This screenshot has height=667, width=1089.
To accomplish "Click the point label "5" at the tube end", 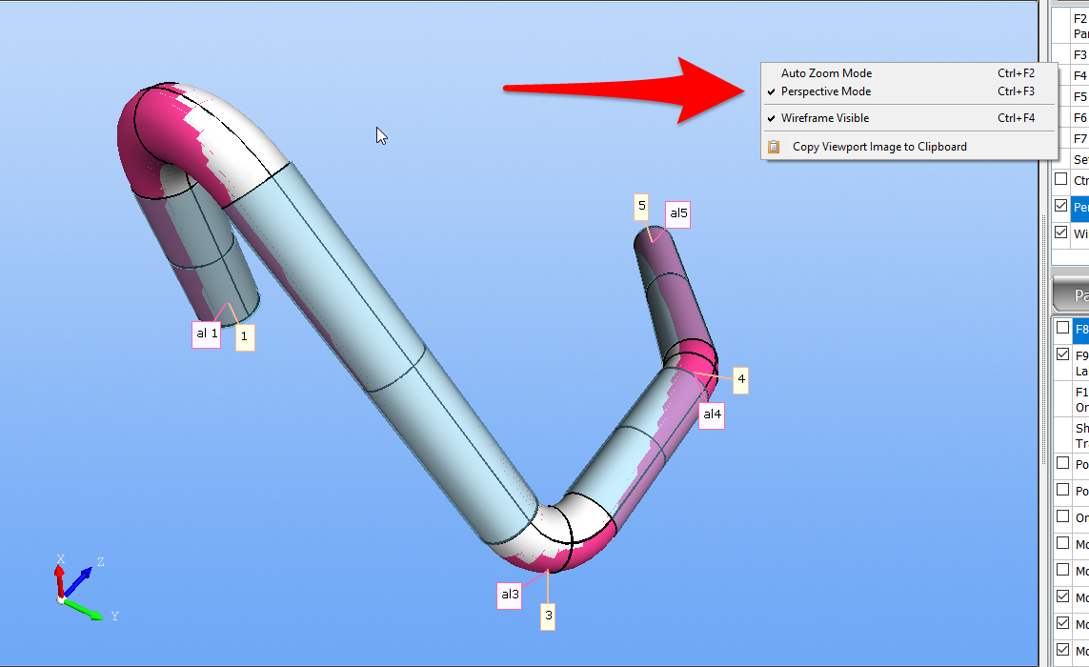I will tap(642, 206).
